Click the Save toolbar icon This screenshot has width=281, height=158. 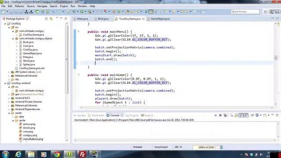pyautogui.click(x=11, y=12)
